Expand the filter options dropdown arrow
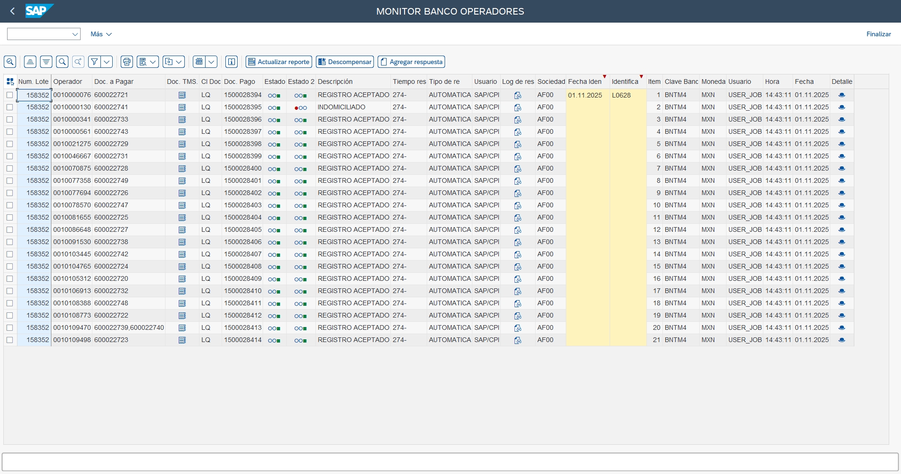 107,62
